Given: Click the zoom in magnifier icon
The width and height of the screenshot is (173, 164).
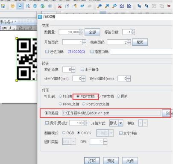Looking at the screenshot, I should (x=100, y=6).
